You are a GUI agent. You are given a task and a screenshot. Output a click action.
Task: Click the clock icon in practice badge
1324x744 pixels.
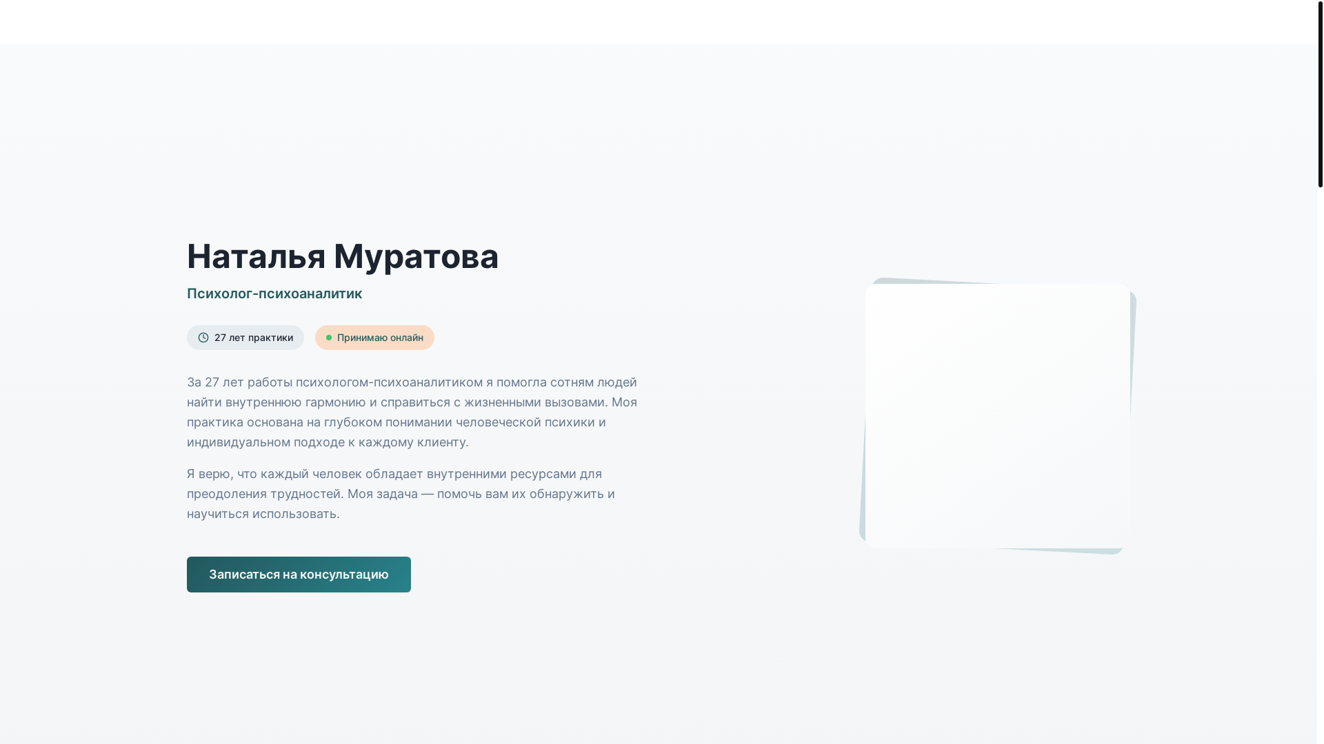tap(203, 338)
